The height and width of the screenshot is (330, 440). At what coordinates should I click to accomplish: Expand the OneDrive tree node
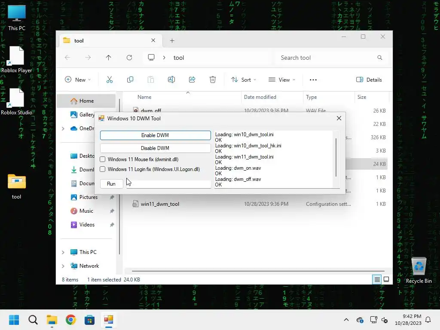[63, 128]
